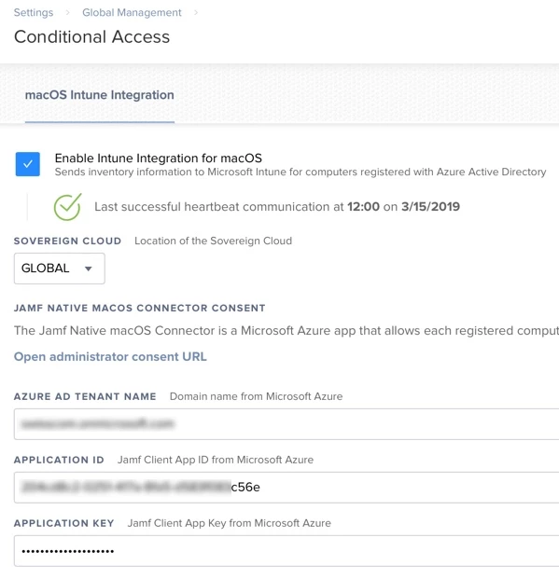Click the breadcrumb chevron after Settings
The height and width of the screenshot is (579, 559).
(67, 12)
